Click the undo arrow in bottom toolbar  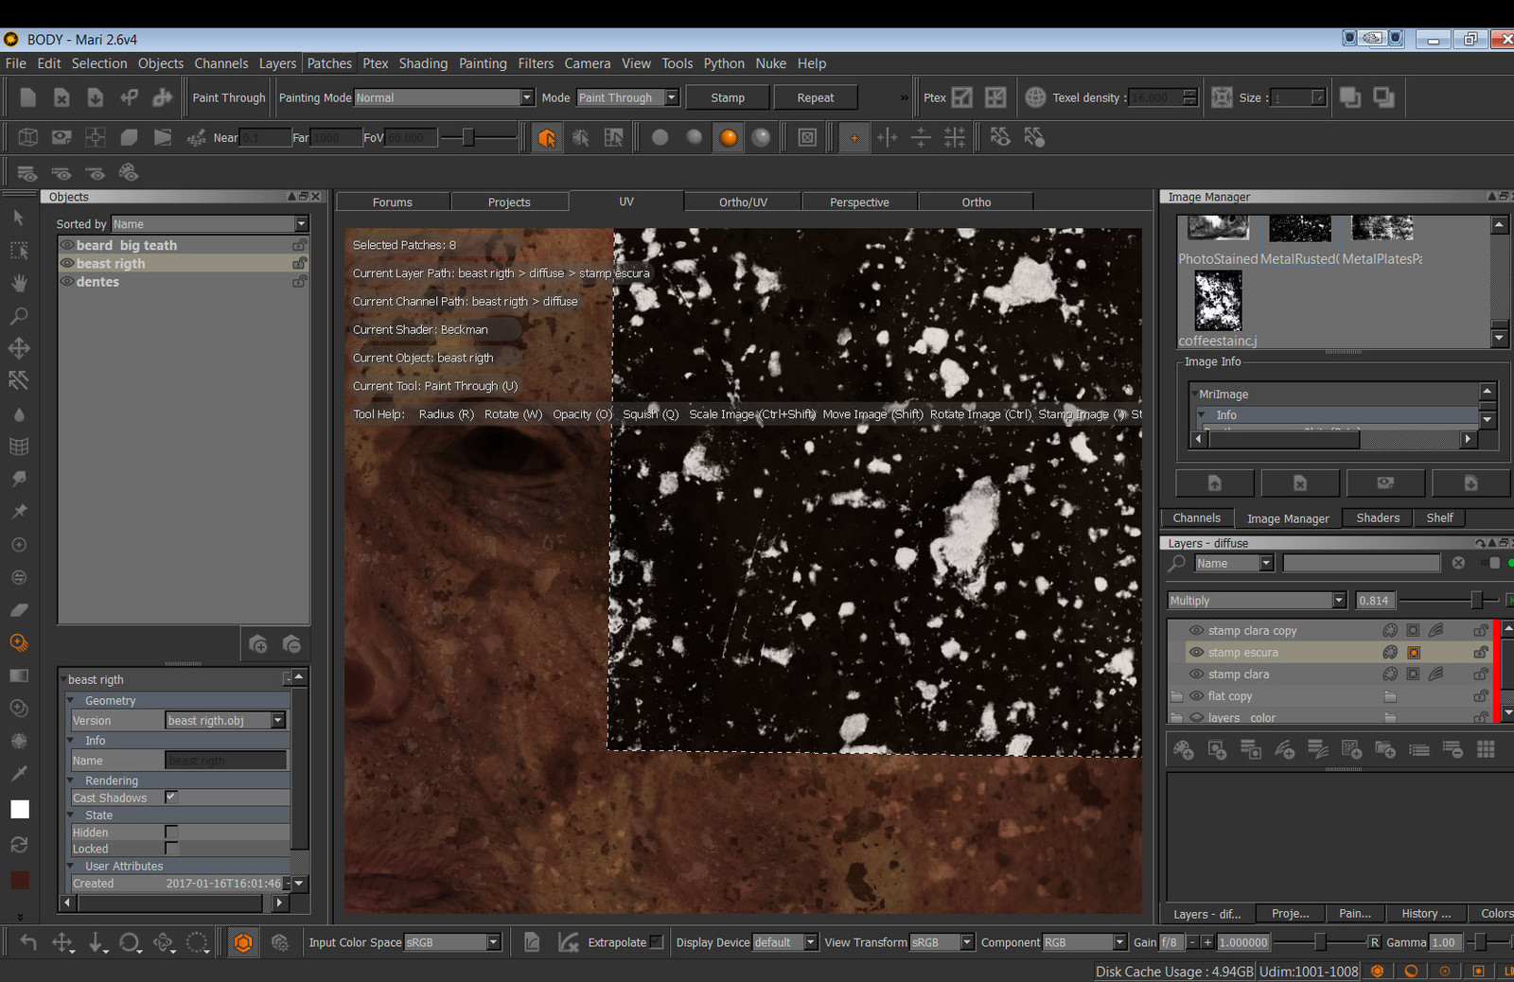pyautogui.click(x=28, y=942)
